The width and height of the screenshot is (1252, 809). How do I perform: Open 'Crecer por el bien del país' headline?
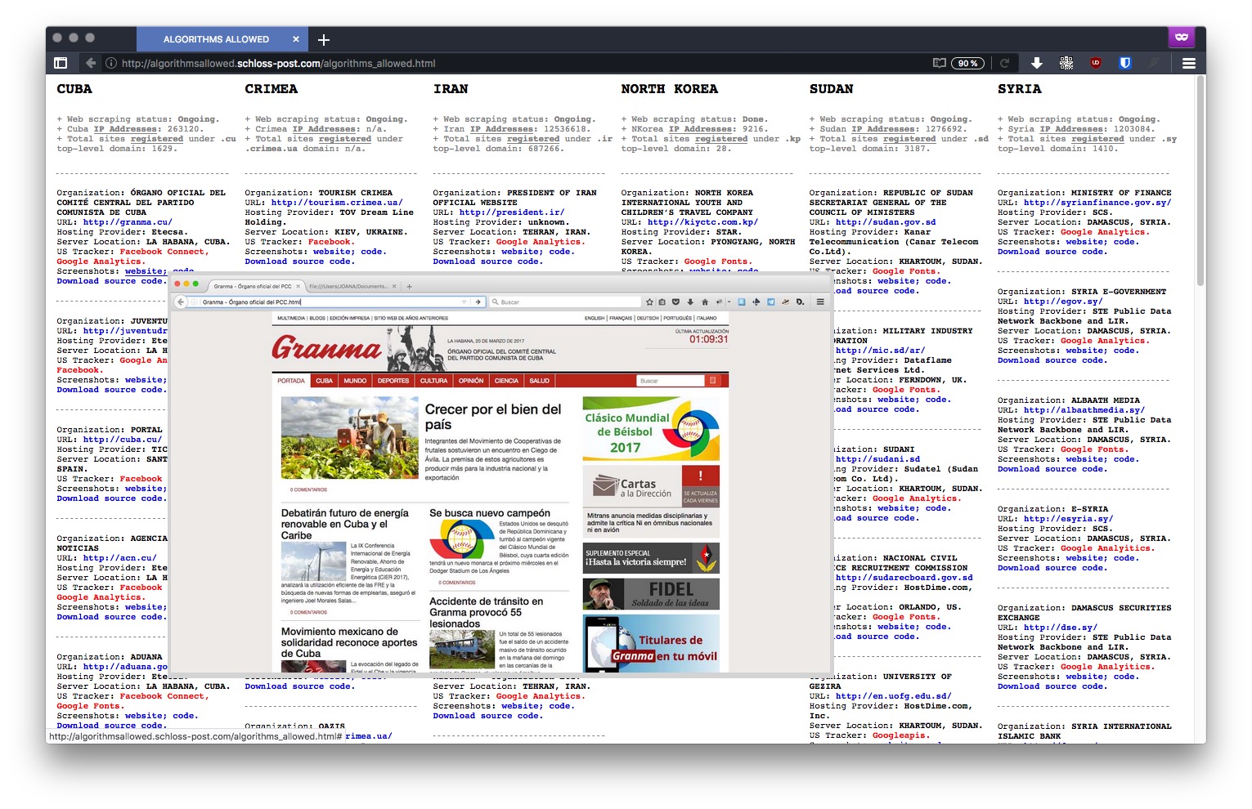[x=493, y=417]
